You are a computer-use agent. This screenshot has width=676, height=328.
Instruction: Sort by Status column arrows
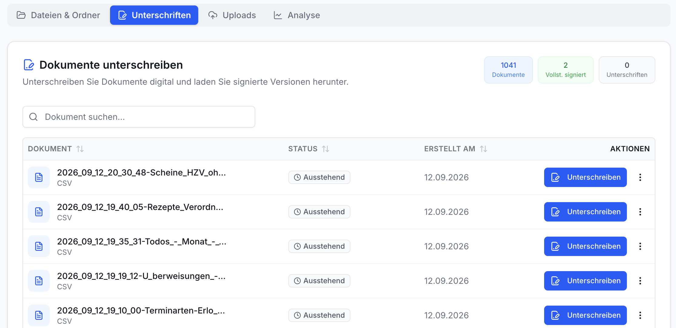point(326,149)
